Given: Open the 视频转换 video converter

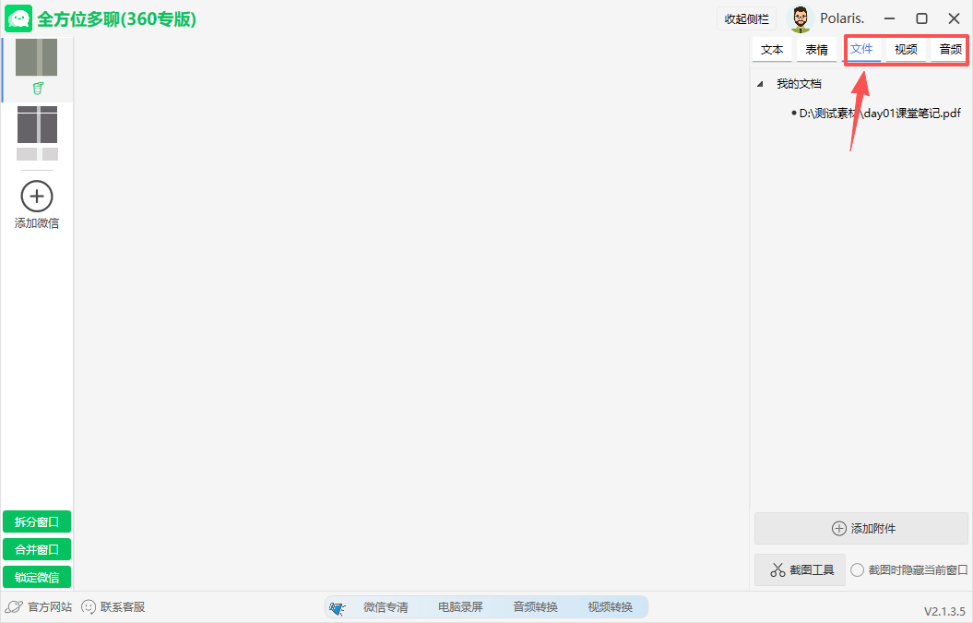Looking at the screenshot, I should pos(613,606).
